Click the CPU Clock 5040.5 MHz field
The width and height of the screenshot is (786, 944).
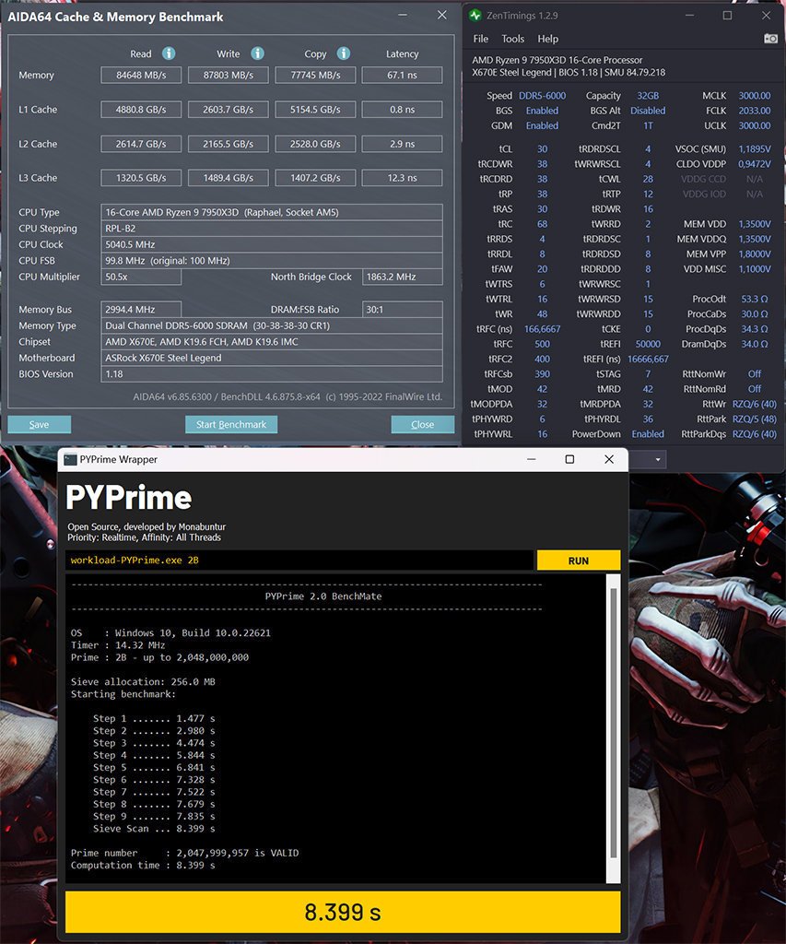click(272, 244)
